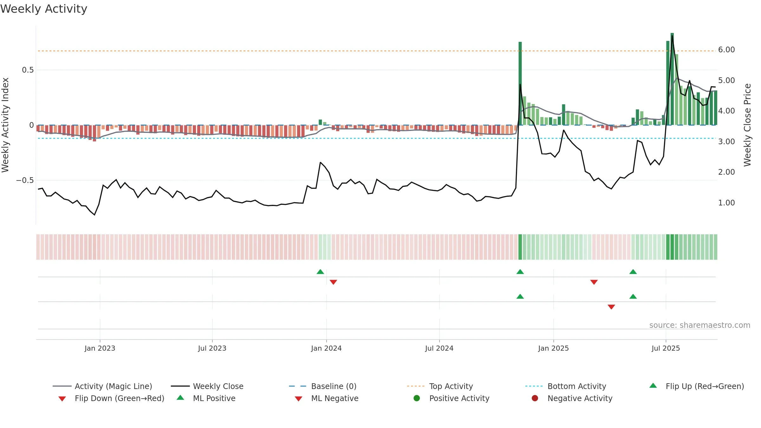Click the tallest green activity bar in July 2025
This screenshot has width=761, height=428.
coord(672,79)
